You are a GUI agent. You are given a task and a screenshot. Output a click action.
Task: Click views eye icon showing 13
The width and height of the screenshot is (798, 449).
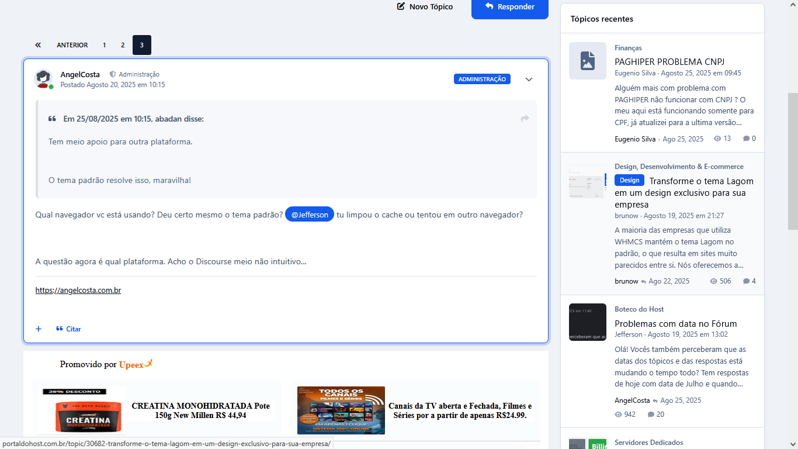click(x=717, y=139)
